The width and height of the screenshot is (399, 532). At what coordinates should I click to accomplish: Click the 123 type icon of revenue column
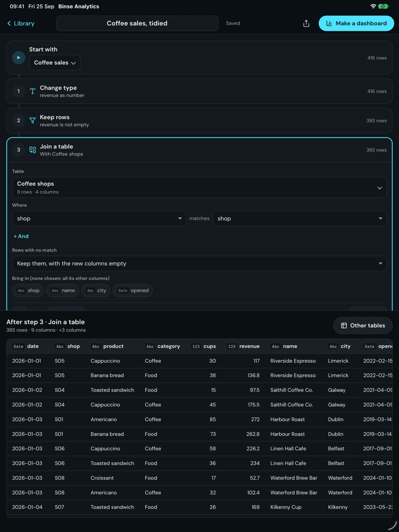pyautogui.click(x=232, y=346)
